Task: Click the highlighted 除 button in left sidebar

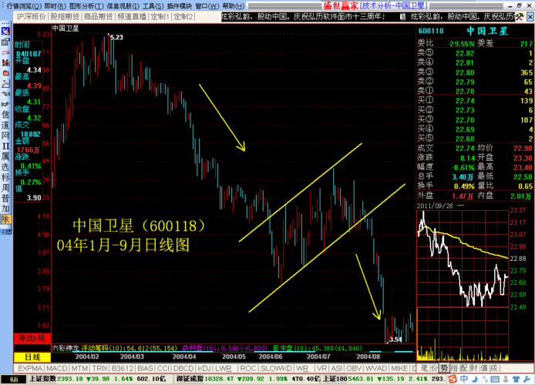Action: [5, 219]
